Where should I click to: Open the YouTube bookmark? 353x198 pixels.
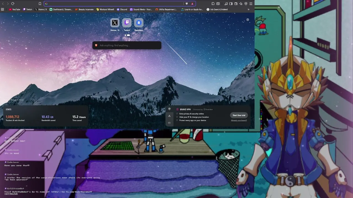(15, 9)
